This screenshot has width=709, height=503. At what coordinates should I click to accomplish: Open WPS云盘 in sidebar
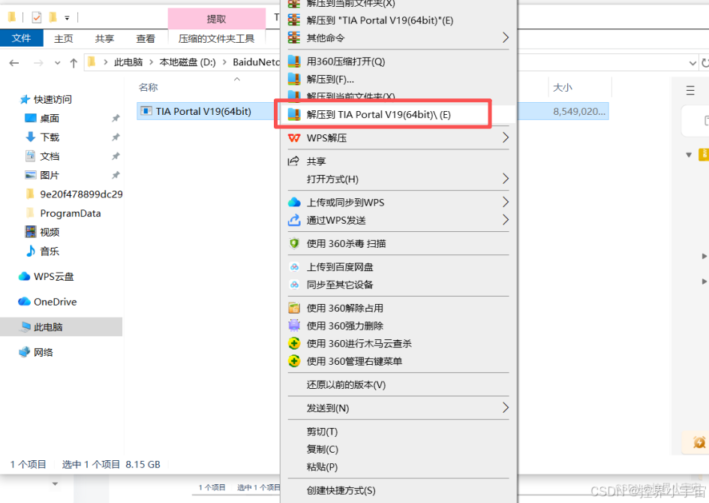tap(53, 276)
